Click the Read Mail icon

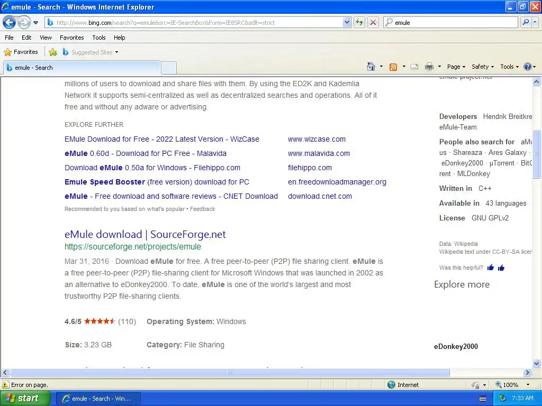point(414,67)
